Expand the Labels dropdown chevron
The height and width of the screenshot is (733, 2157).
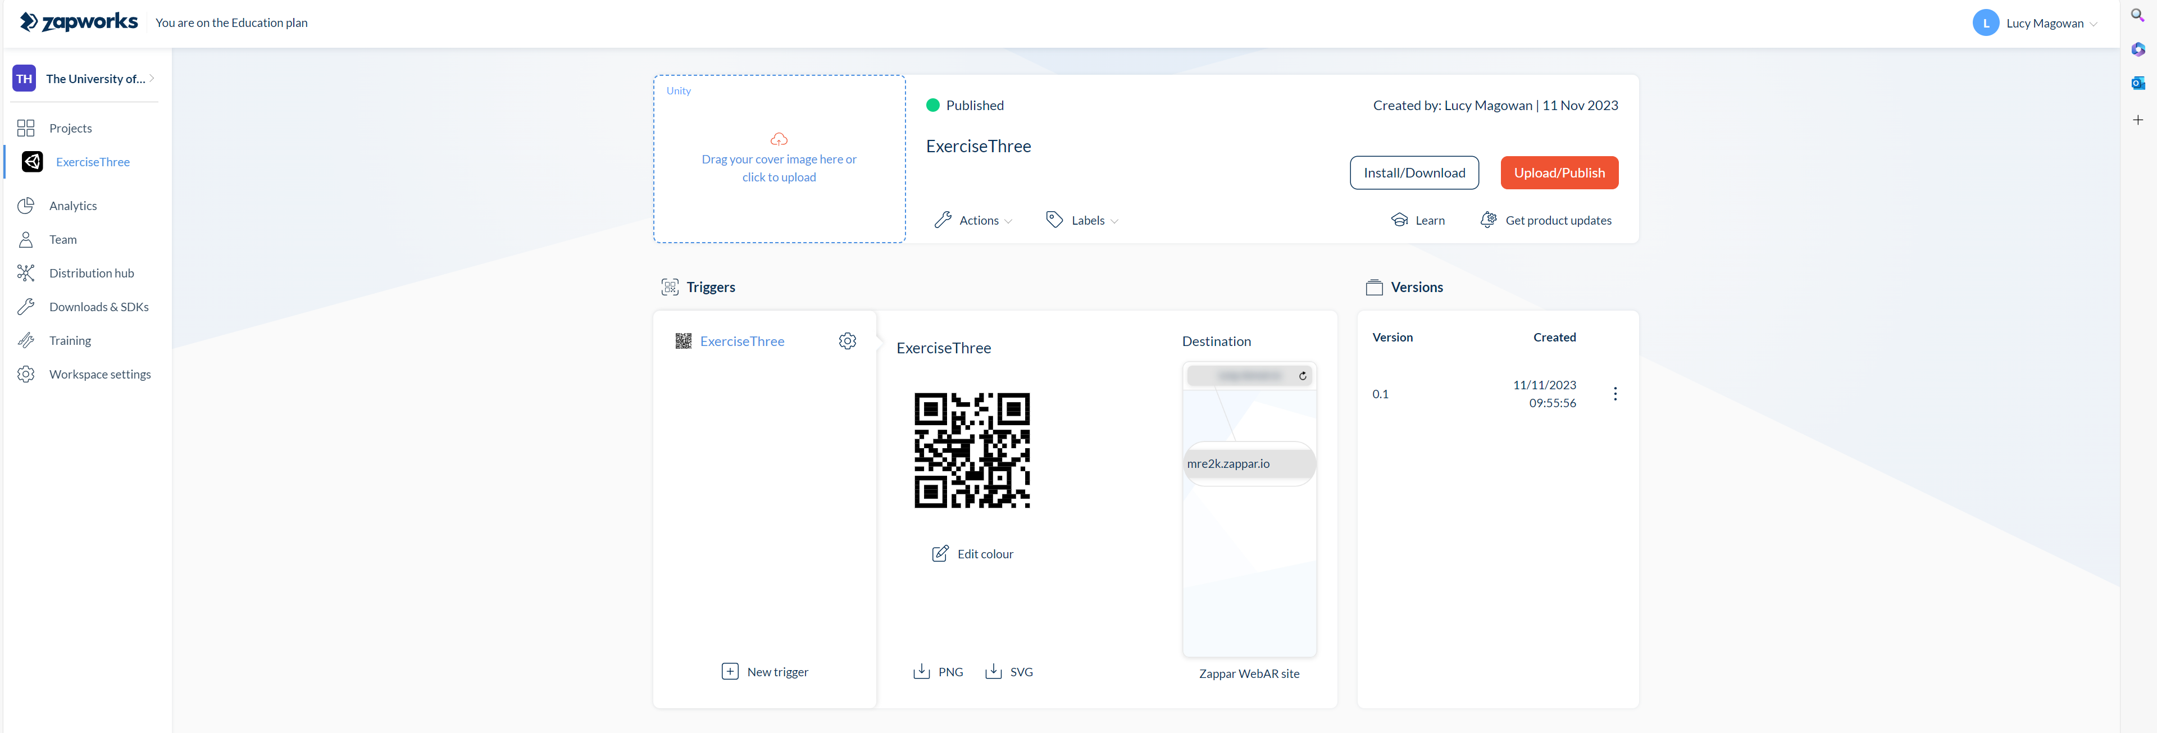tap(1114, 221)
